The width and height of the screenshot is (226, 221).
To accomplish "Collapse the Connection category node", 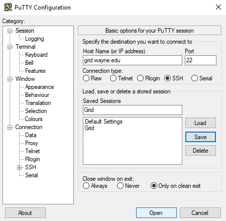I will (10, 127).
